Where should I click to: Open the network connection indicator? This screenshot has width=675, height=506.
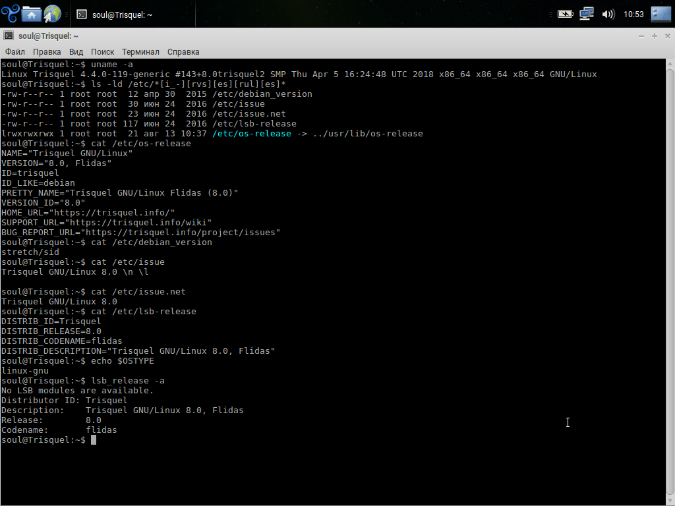[x=586, y=14]
